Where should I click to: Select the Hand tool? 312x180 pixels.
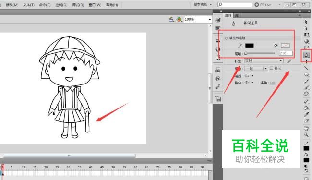[x=306, y=128]
